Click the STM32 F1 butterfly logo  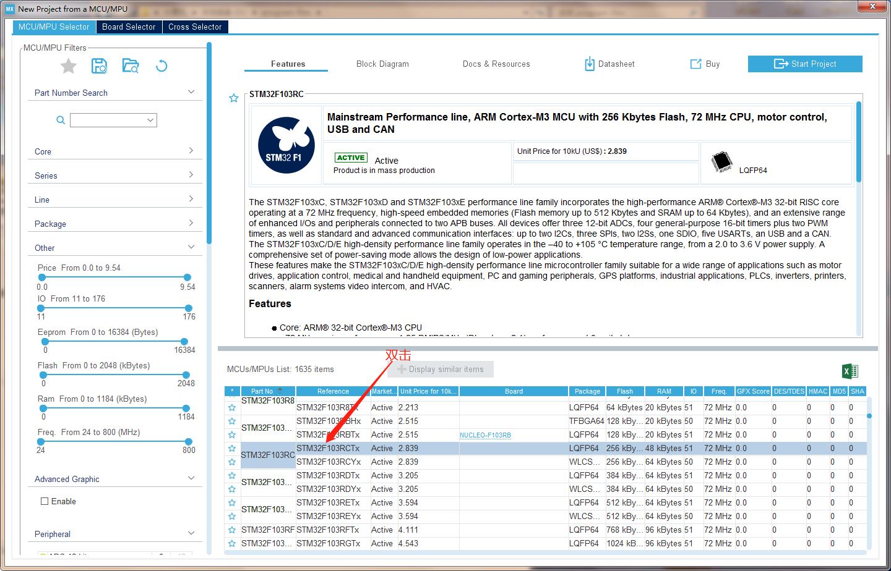pyautogui.click(x=286, y=145)
